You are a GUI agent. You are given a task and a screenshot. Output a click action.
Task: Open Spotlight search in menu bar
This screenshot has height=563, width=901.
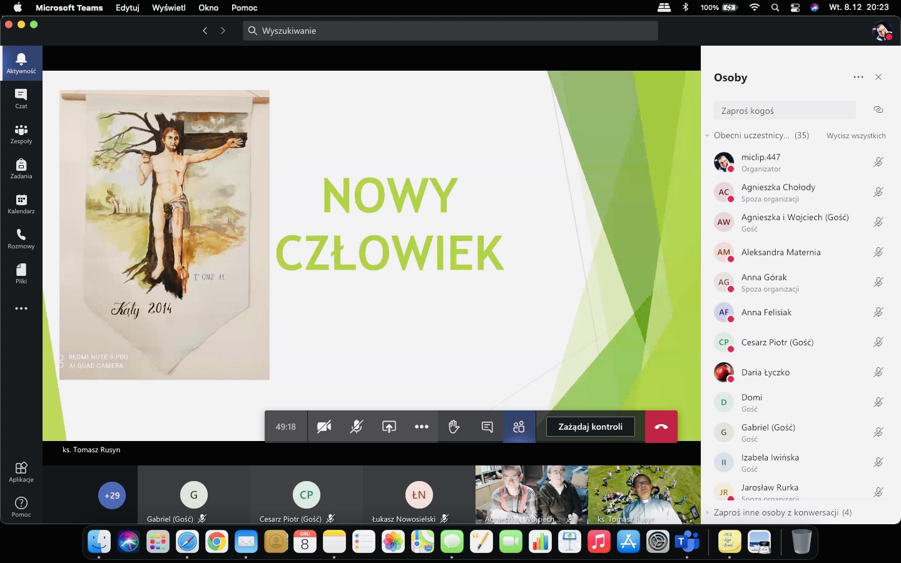click(x=775, y=8)
